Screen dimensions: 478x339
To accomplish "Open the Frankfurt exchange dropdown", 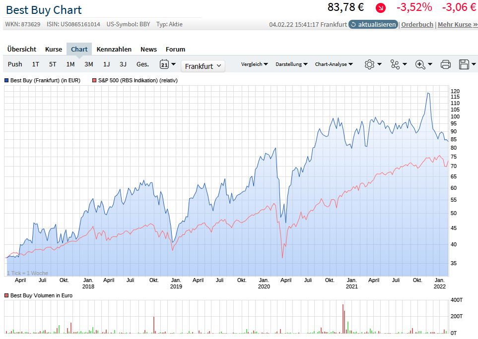I will tap(203, 66).
